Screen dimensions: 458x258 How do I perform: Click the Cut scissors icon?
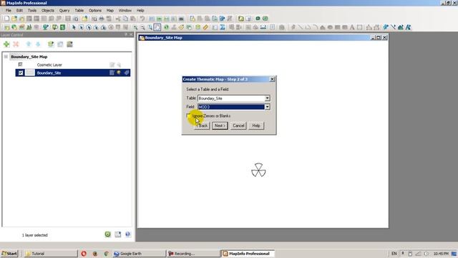(118, 19)
